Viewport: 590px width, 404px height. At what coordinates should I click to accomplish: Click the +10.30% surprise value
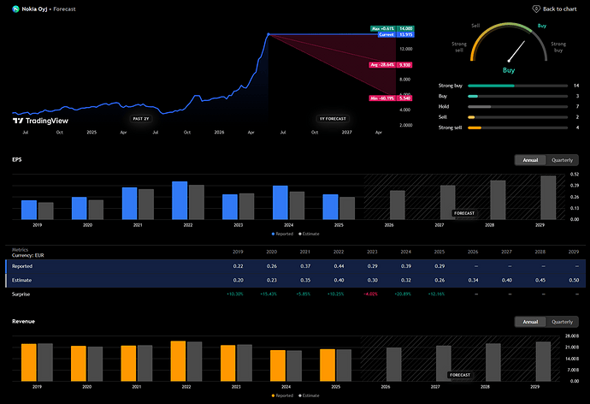coord(235,294)
